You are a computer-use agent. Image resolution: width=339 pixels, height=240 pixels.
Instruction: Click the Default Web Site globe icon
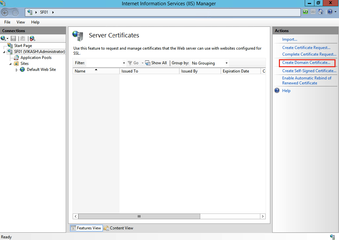23,70
